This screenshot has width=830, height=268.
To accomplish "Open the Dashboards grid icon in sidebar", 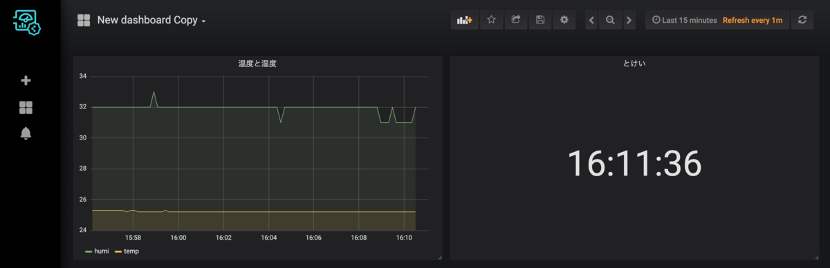I will click(x=26, y=107).
